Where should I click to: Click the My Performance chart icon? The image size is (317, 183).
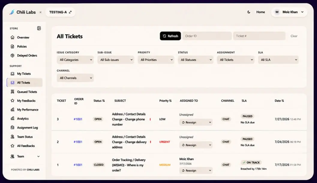tap(13, 110)
